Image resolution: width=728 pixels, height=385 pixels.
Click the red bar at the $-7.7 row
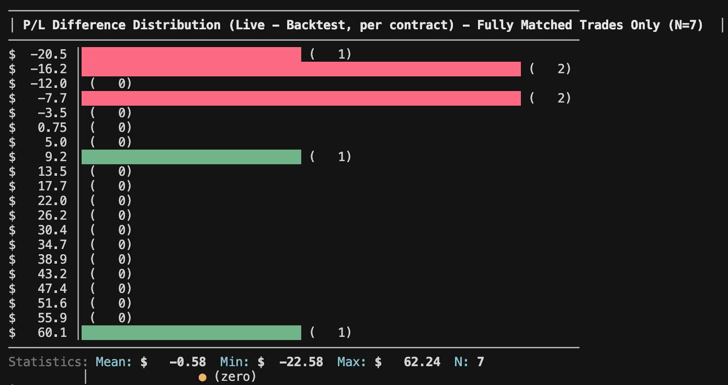301,98
